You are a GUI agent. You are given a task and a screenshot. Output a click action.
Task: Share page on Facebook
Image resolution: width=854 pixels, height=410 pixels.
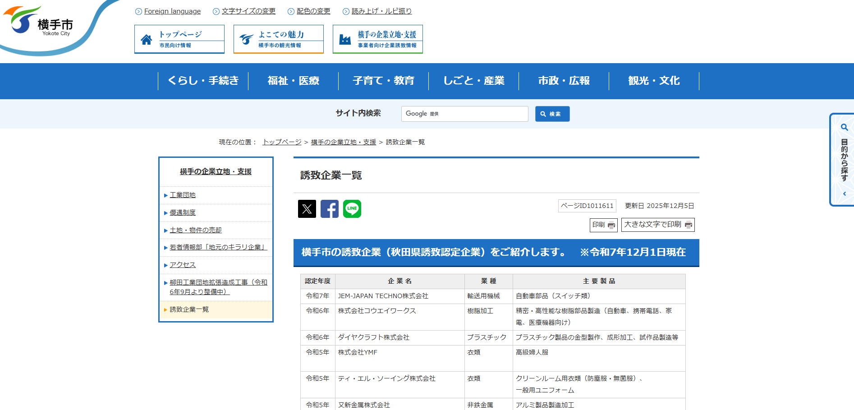[x=330, y=209]
